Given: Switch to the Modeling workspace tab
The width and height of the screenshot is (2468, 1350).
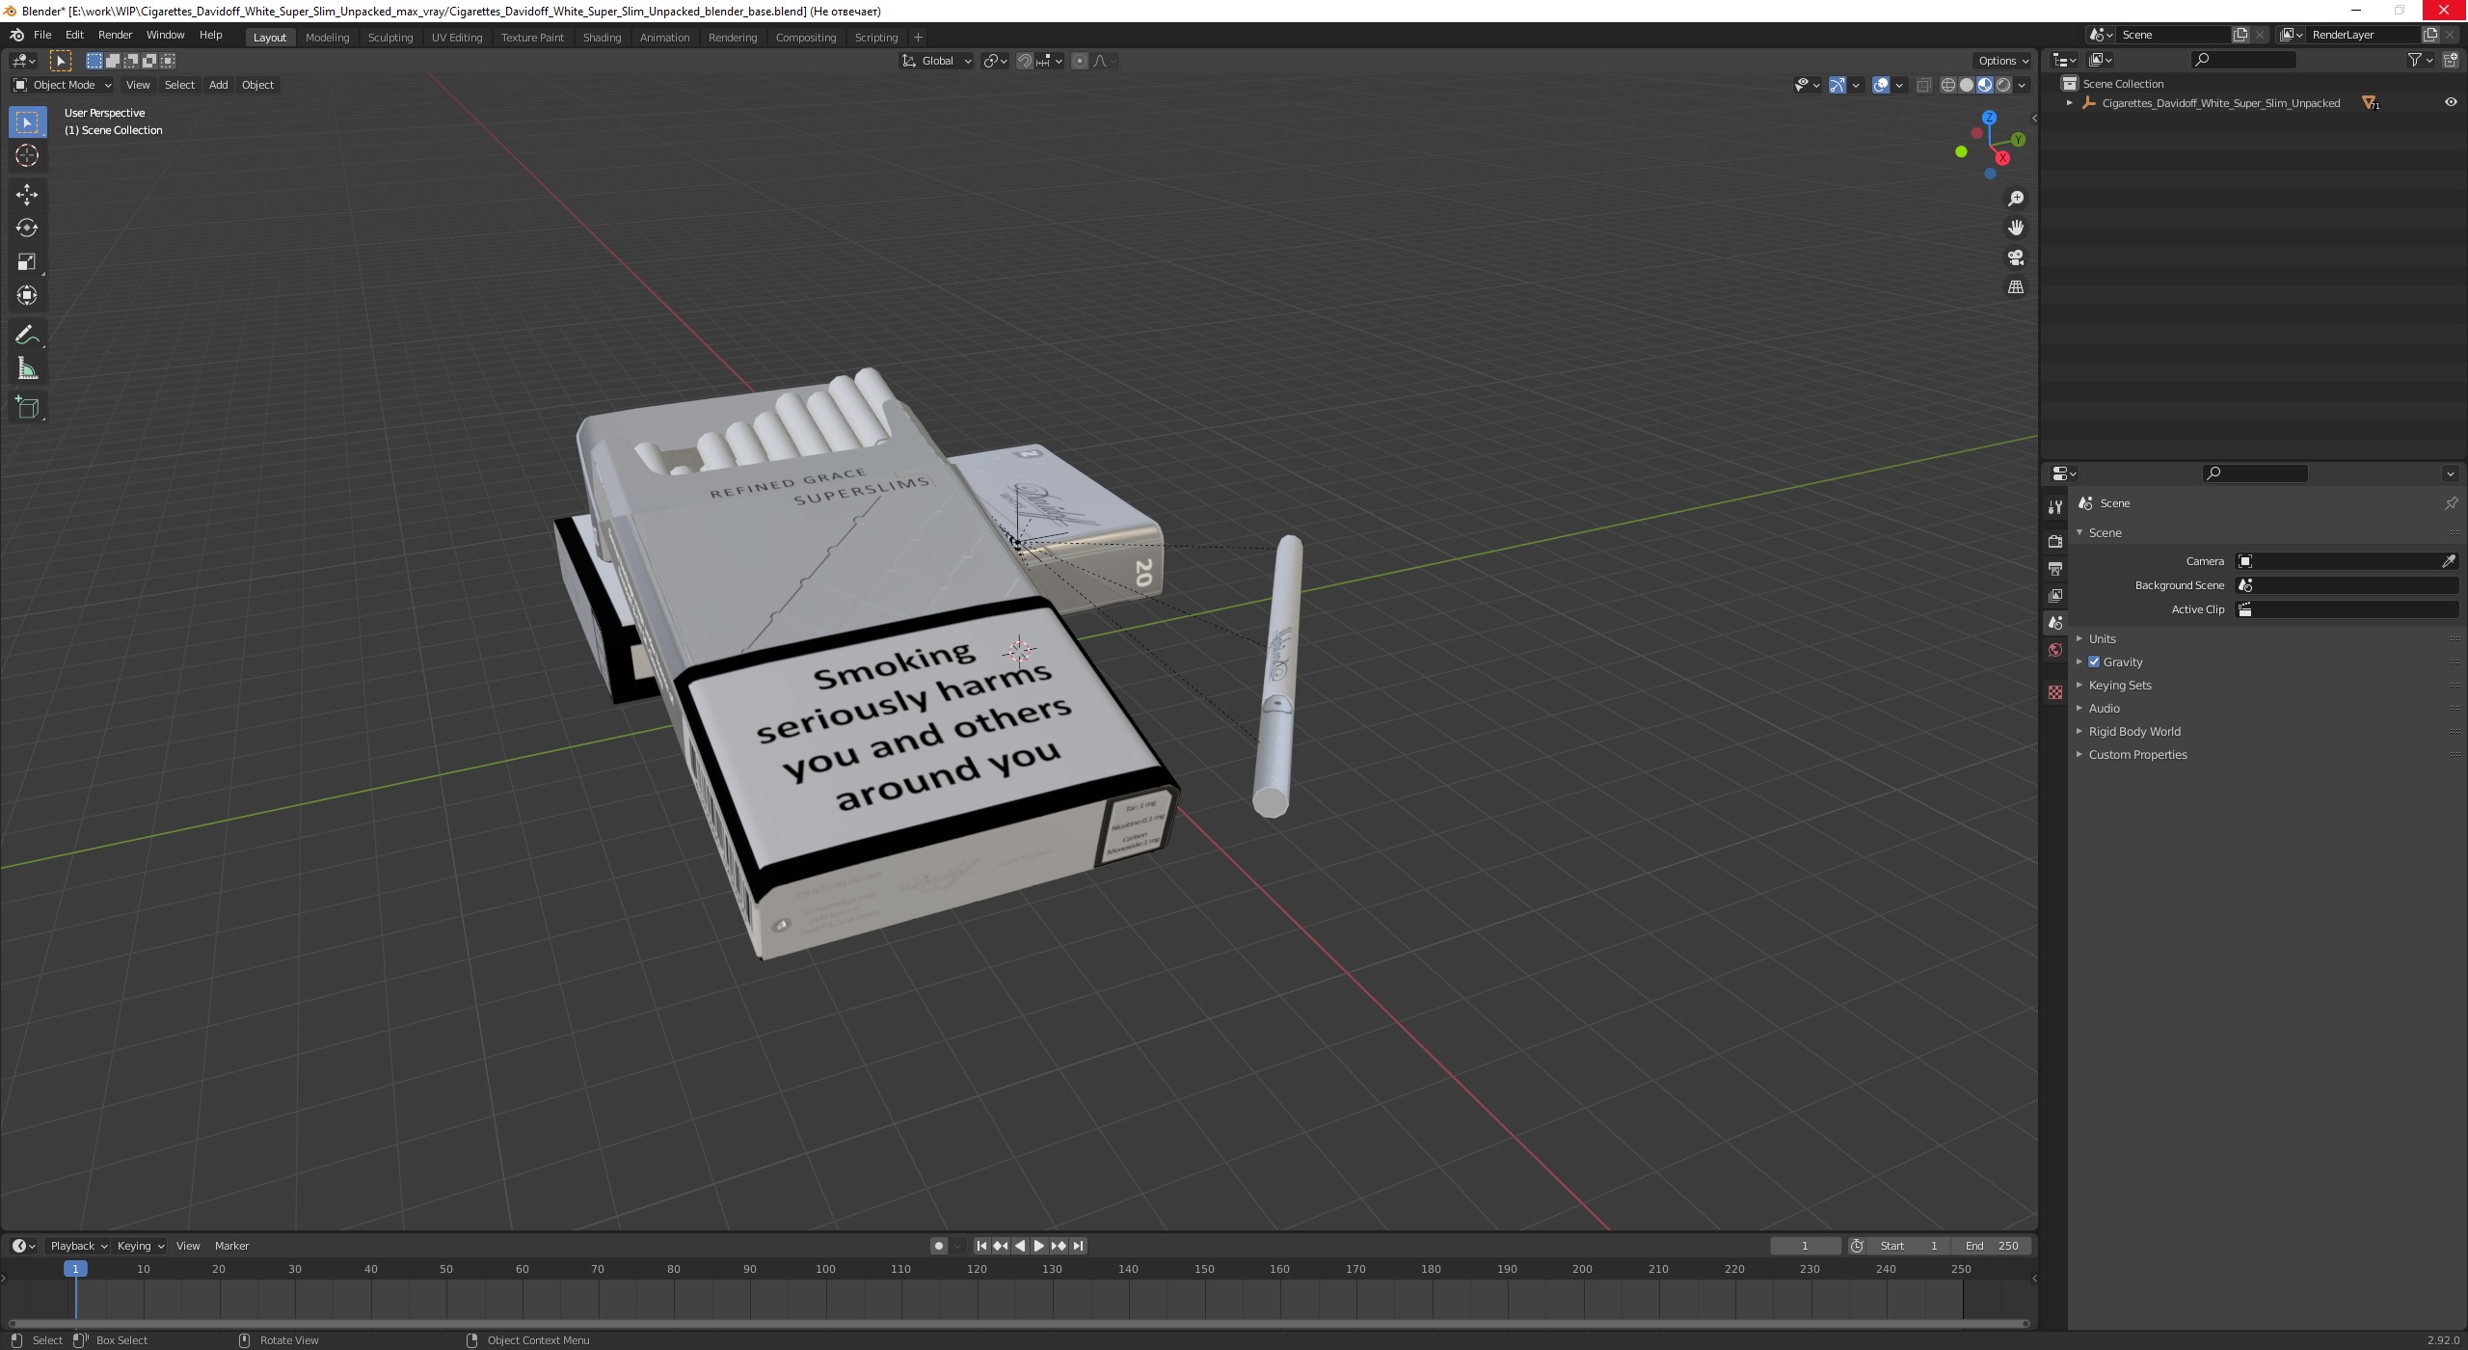Looking at the screenshot, I should click(x=327, y=38).
